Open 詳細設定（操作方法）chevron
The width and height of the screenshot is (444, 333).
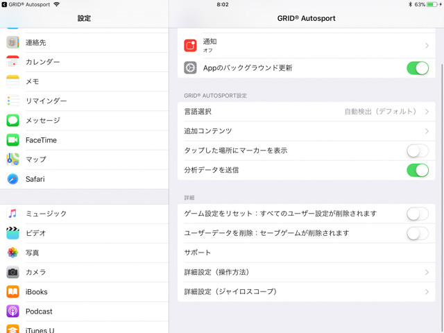point(427,272)
